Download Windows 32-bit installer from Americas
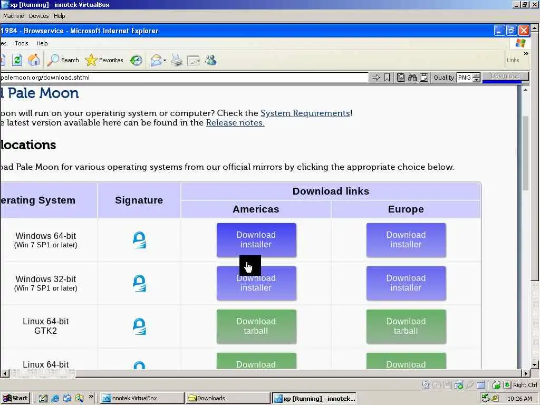 pos(256,283)
